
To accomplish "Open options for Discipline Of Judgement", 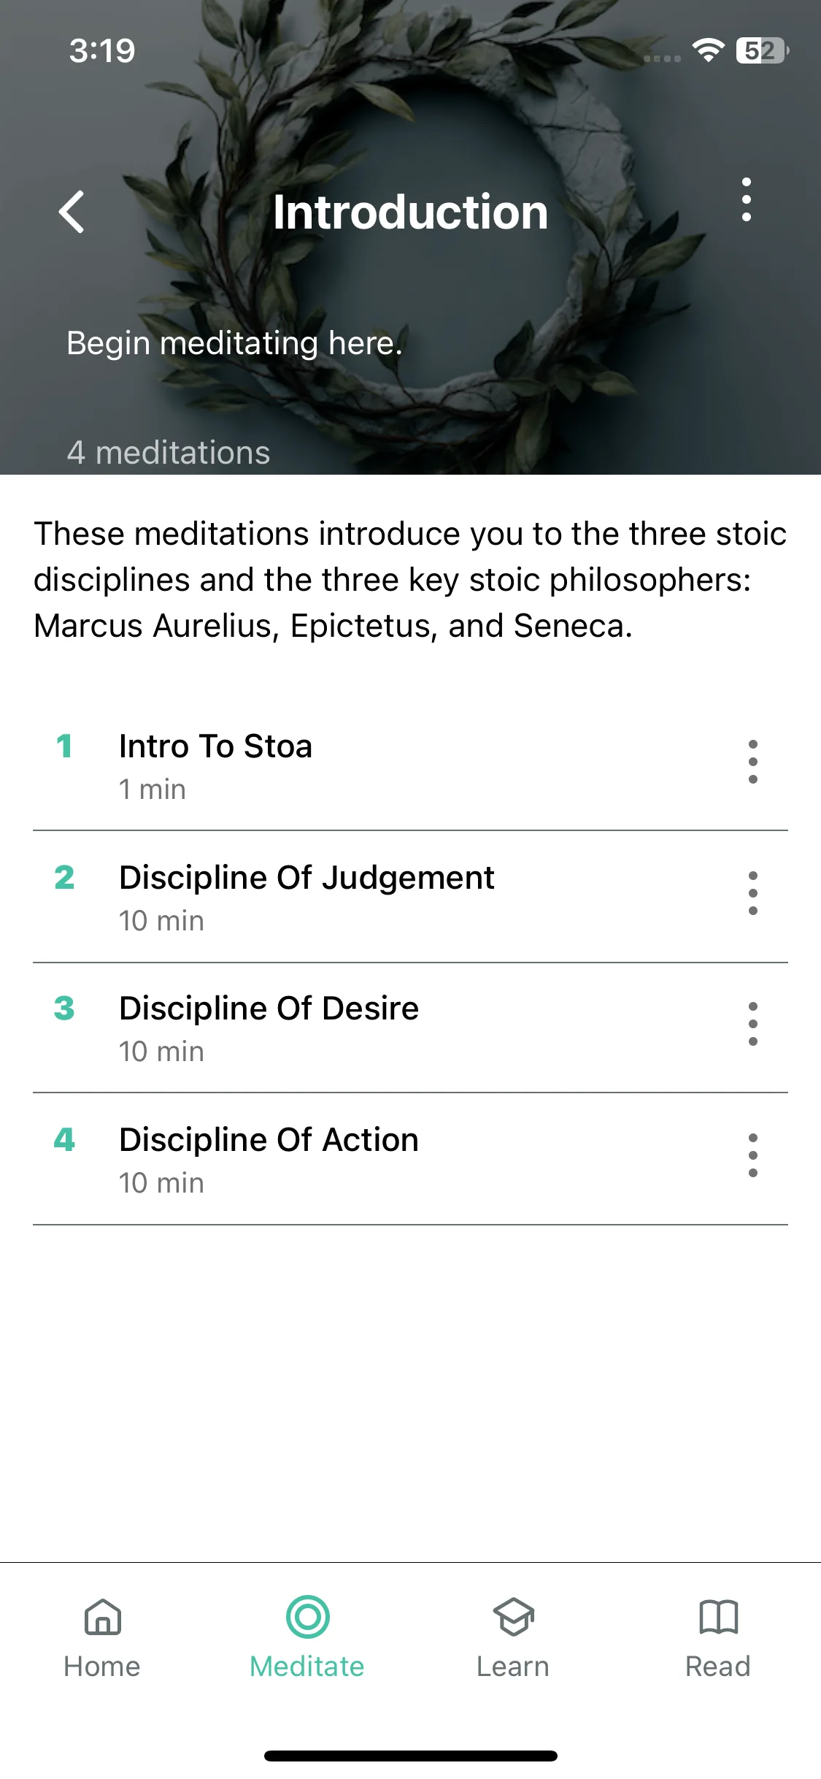I will (x=752, y=892).
